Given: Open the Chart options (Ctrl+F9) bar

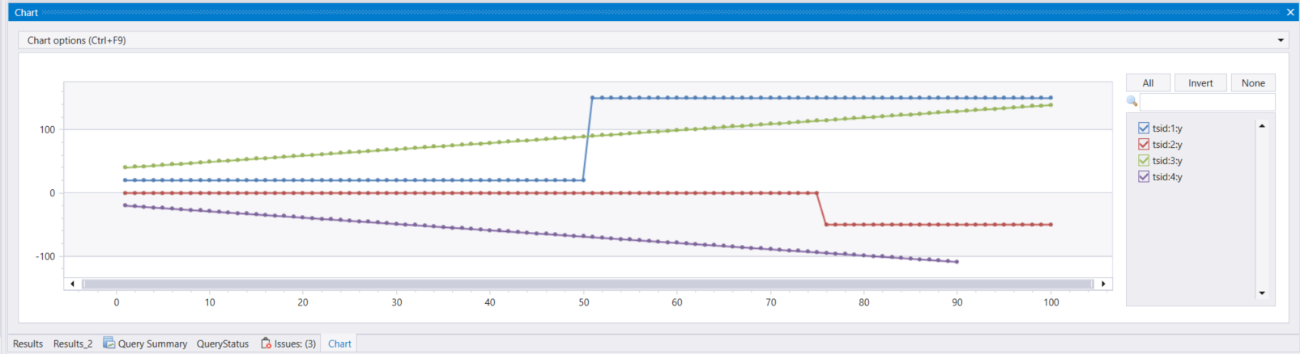Looking at the screenshot, I should click(x=653, y=40).
